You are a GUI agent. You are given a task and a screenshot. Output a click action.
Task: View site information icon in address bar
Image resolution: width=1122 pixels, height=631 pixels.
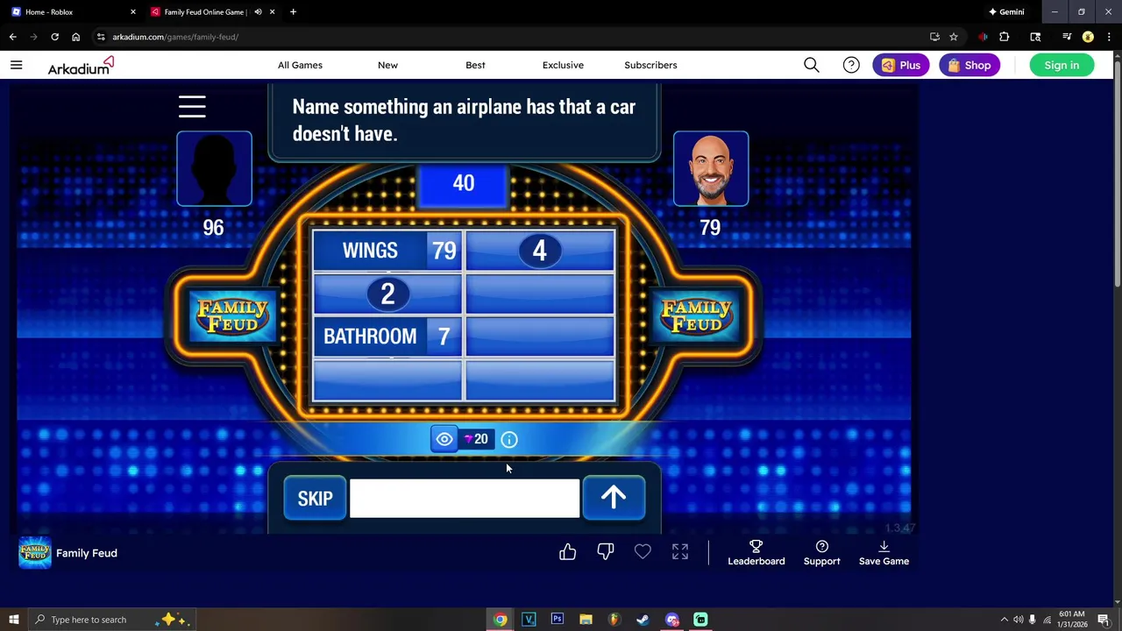coord(101,37)
